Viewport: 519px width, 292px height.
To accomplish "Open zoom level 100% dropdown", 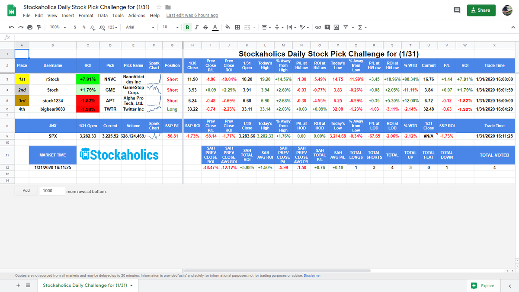I will tap(58, 27).
